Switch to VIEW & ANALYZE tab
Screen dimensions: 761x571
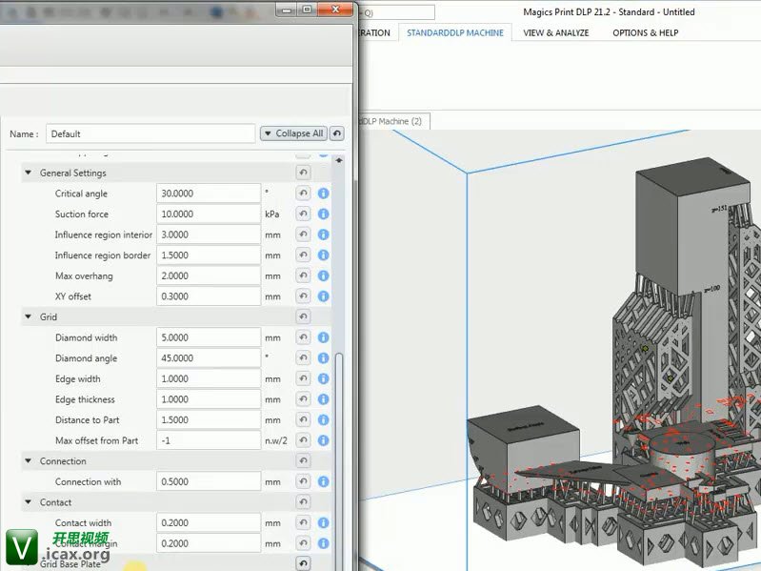[x=556, y=32]
